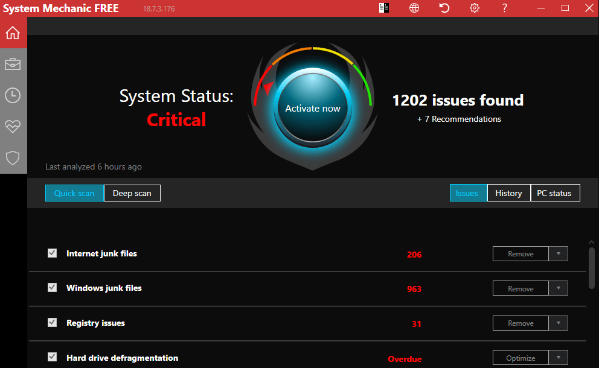Image resolution: width=599 pixels, height=368 pixels.
Task: Click the 'Internet junk files' label
Action: tap(101, 253)
